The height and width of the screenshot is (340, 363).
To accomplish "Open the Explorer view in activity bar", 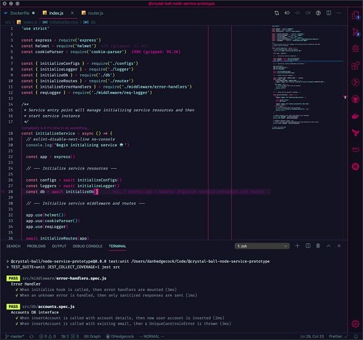I will click(x=355, y=15).
